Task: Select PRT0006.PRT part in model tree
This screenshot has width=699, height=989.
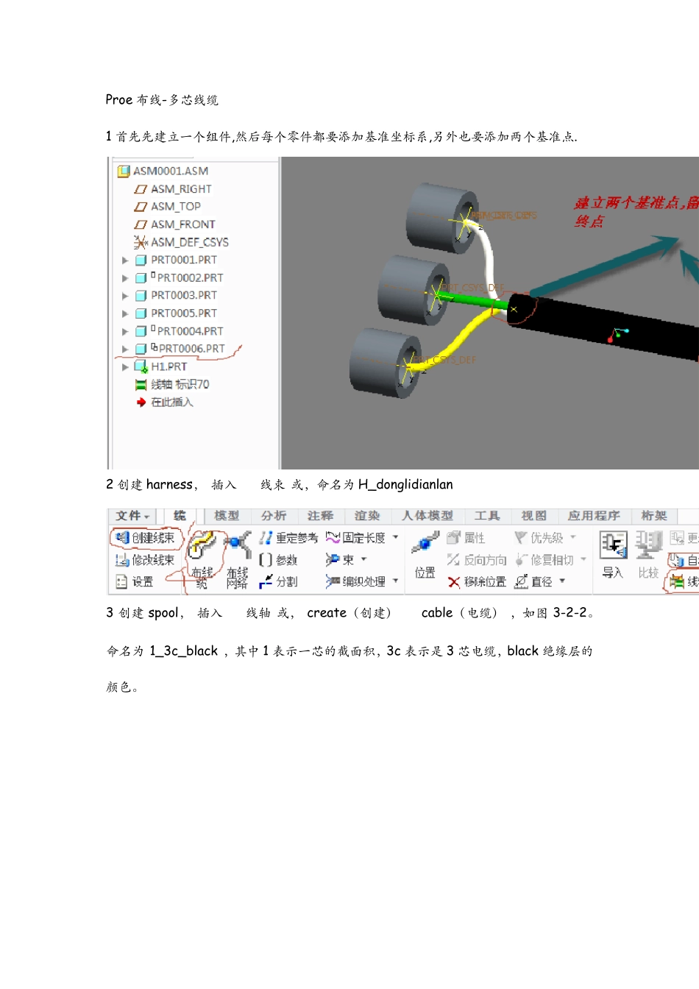Action: [x=180, y=349]
